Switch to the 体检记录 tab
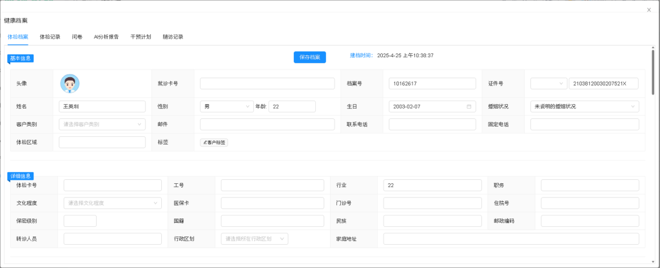Viewport: 660px width, 268px height. [x=50, y=37]
